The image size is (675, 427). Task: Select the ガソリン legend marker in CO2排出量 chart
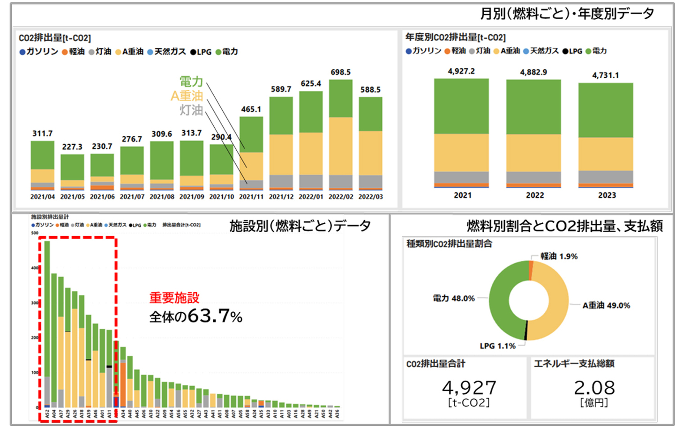pyautogui.click(x=22, y=52)
